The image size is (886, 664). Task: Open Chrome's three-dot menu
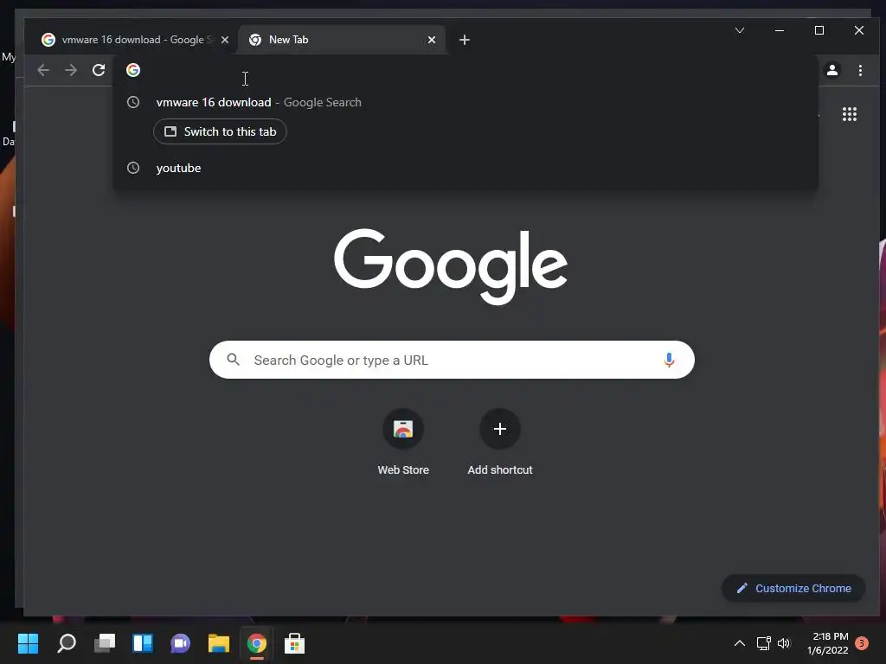[860, 70]
